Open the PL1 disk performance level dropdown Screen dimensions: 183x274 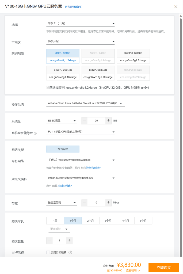pyautogui.click(x=81, y=132)
